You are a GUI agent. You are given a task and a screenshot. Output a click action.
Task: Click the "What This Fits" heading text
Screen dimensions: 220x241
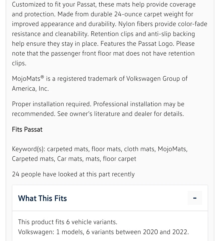tap(42, 198)
